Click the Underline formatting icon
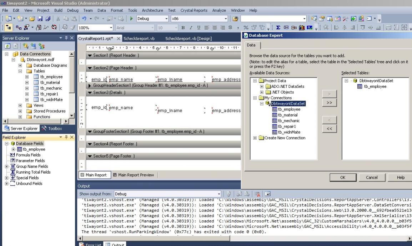Screen dimensions: 412x246 (x=199, y=27)
